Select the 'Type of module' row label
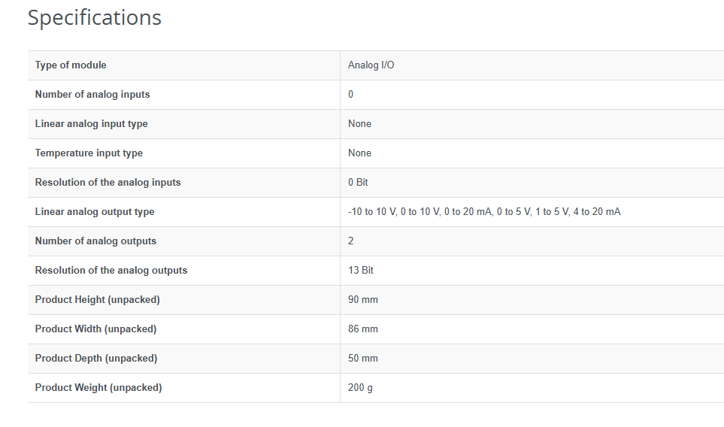724x427 pixels. pyautogui.click(x=71, y=65)
